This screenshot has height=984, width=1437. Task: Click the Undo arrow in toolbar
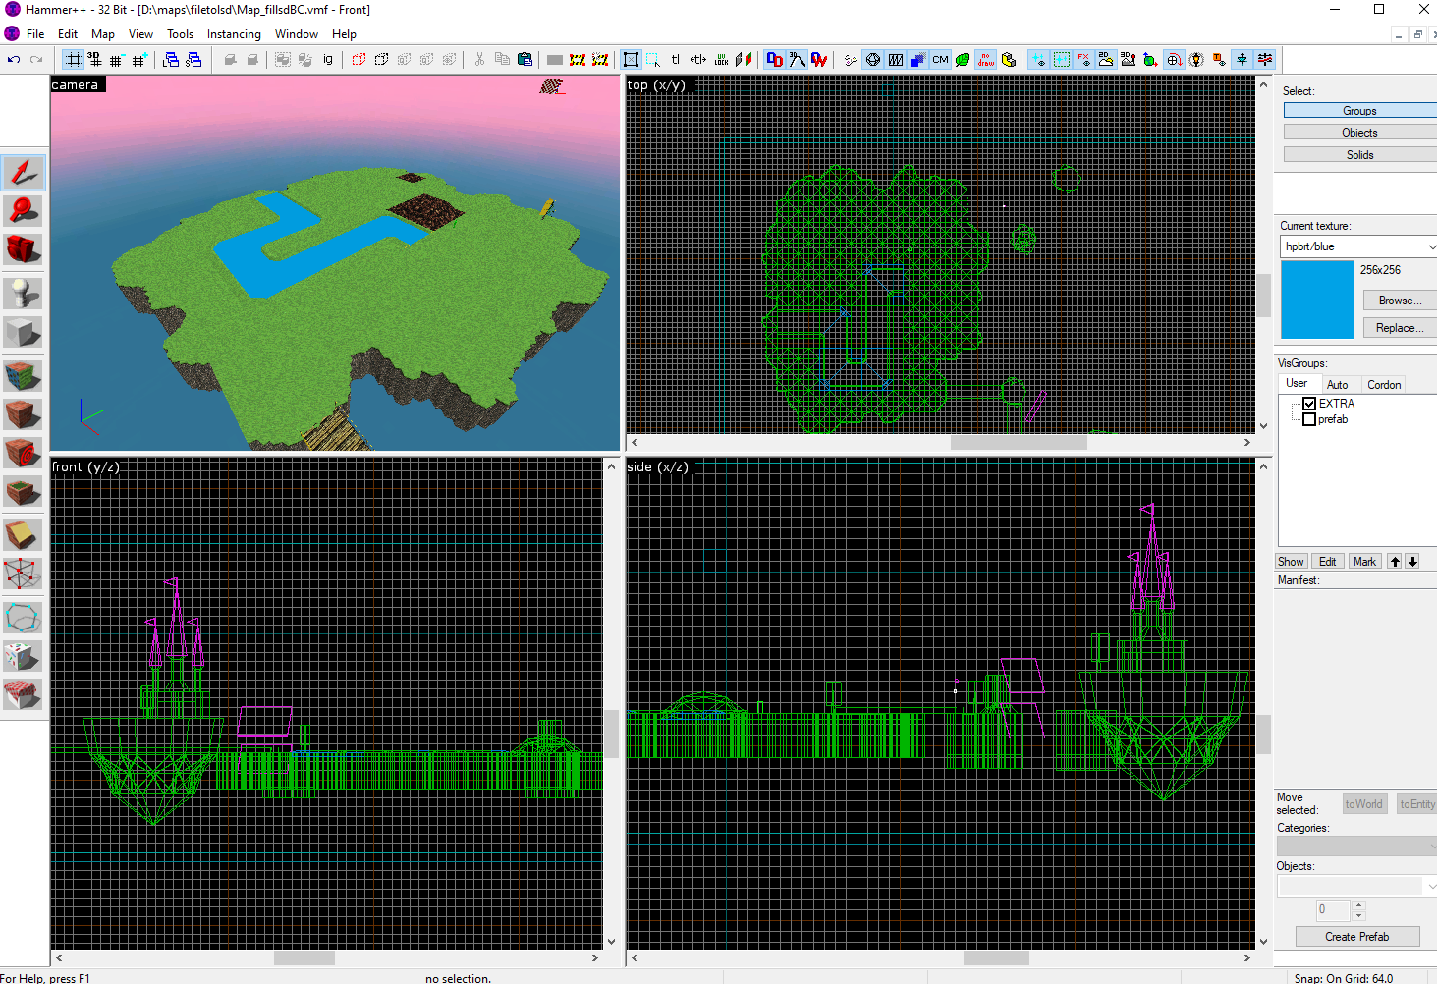14,60
